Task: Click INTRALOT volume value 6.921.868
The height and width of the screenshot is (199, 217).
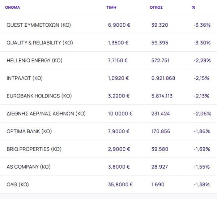Action: (x=163, y=78)
